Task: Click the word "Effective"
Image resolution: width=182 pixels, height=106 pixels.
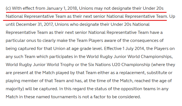Action: (113, 49)
